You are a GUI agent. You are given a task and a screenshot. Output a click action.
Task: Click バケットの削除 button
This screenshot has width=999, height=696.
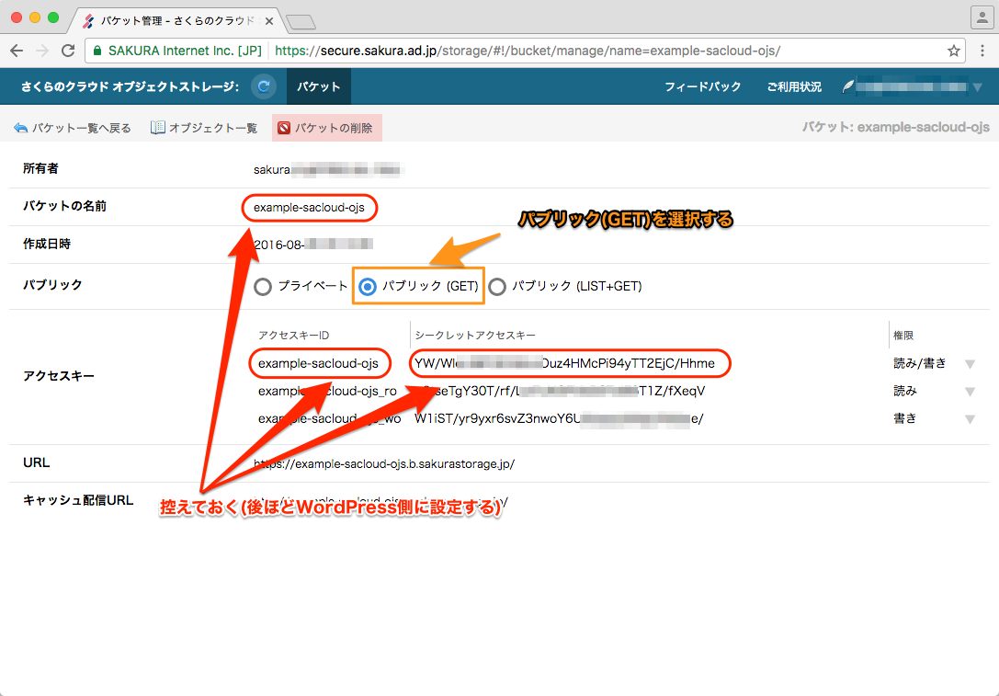[327, 128]
